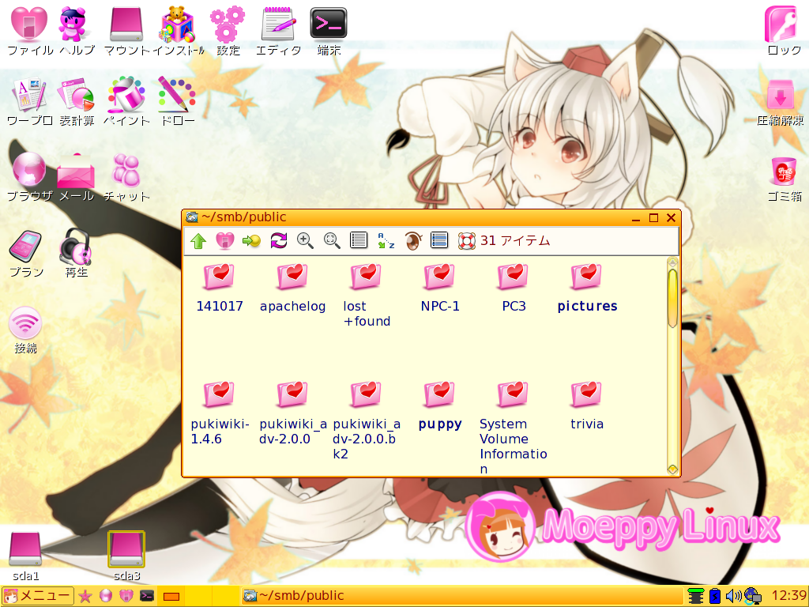Open the ブラウザ web browser icon

click(29, 176)
